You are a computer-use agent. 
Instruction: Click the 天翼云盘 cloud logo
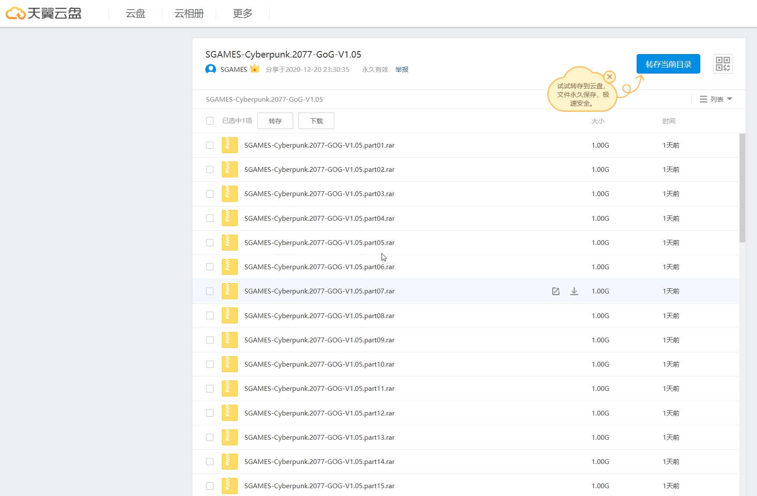(43, 13)
